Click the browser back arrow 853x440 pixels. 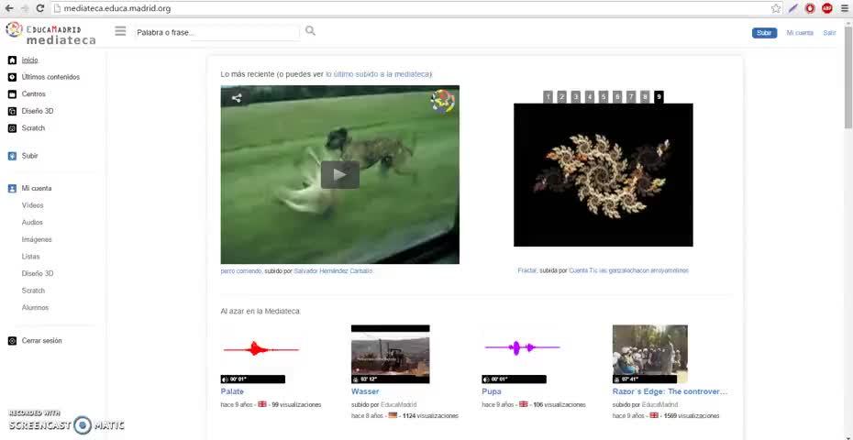point(8,8)
